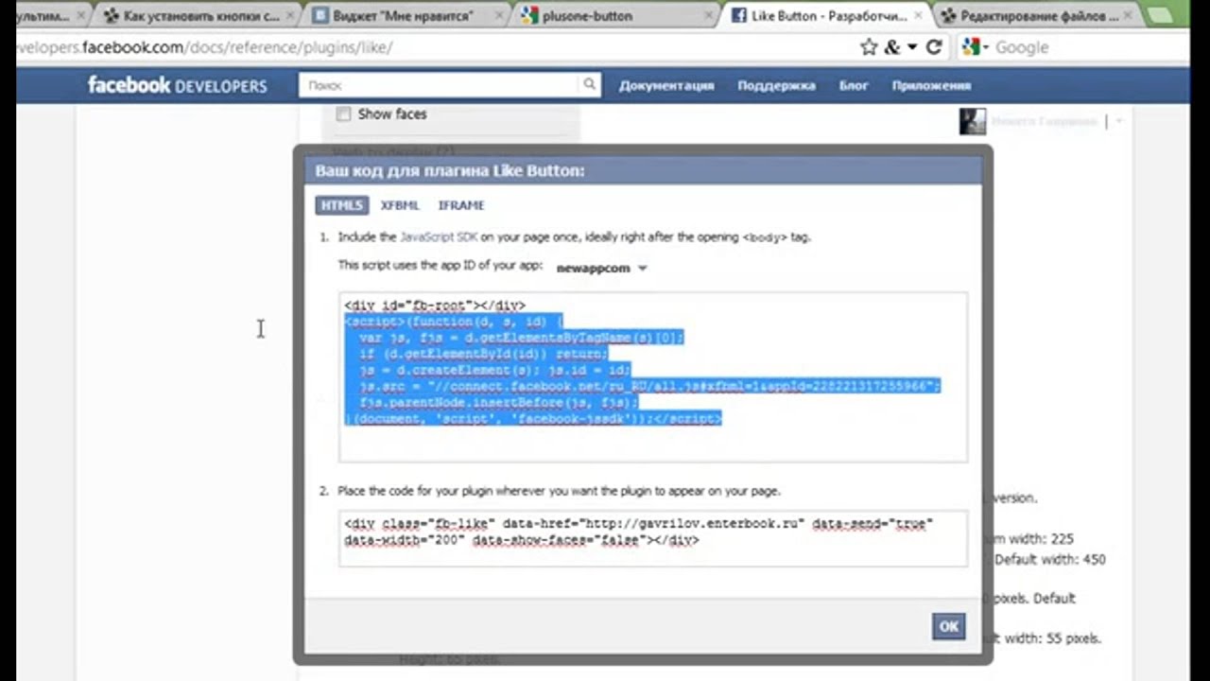Focus the Поиск search field
1210x681 pixels.
pyautogui.click(x=440, y=85)
